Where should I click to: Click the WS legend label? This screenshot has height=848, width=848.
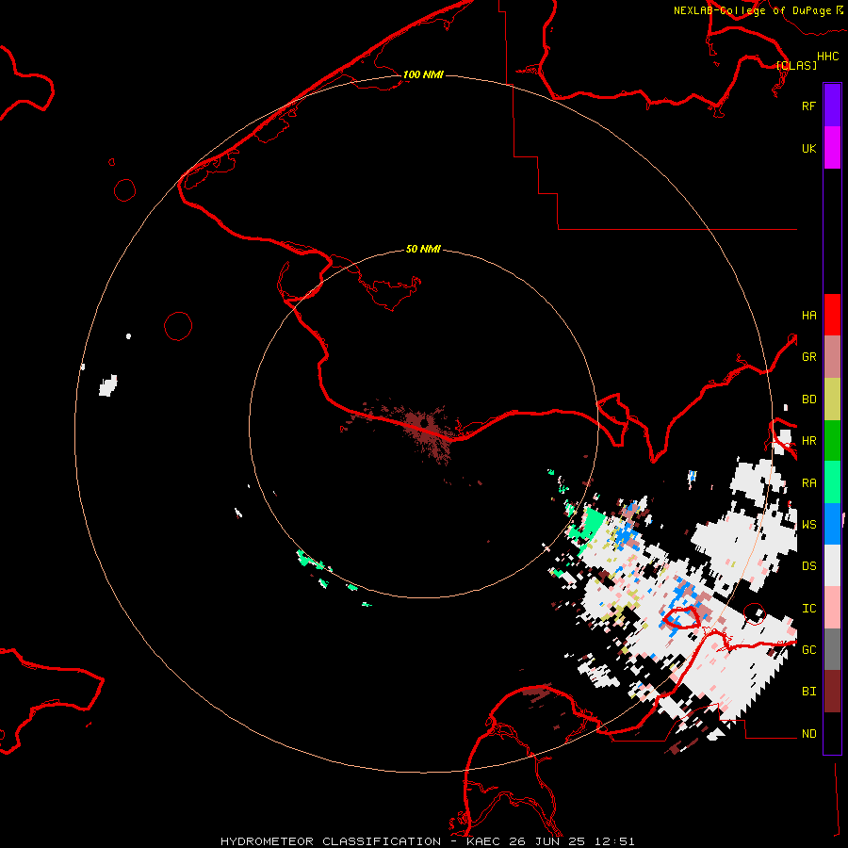tap(808, 525)
